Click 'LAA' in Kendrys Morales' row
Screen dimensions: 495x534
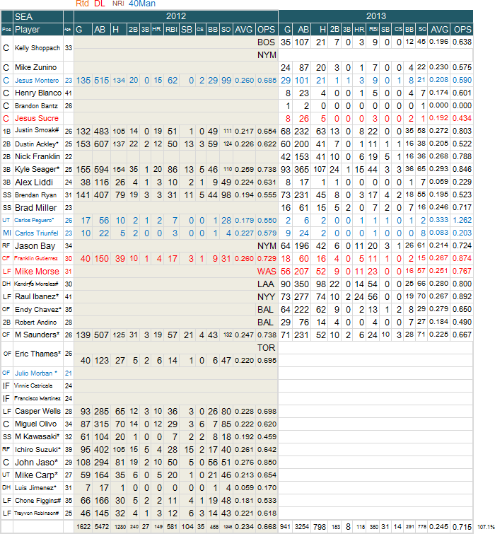click(x=266, y=284)
